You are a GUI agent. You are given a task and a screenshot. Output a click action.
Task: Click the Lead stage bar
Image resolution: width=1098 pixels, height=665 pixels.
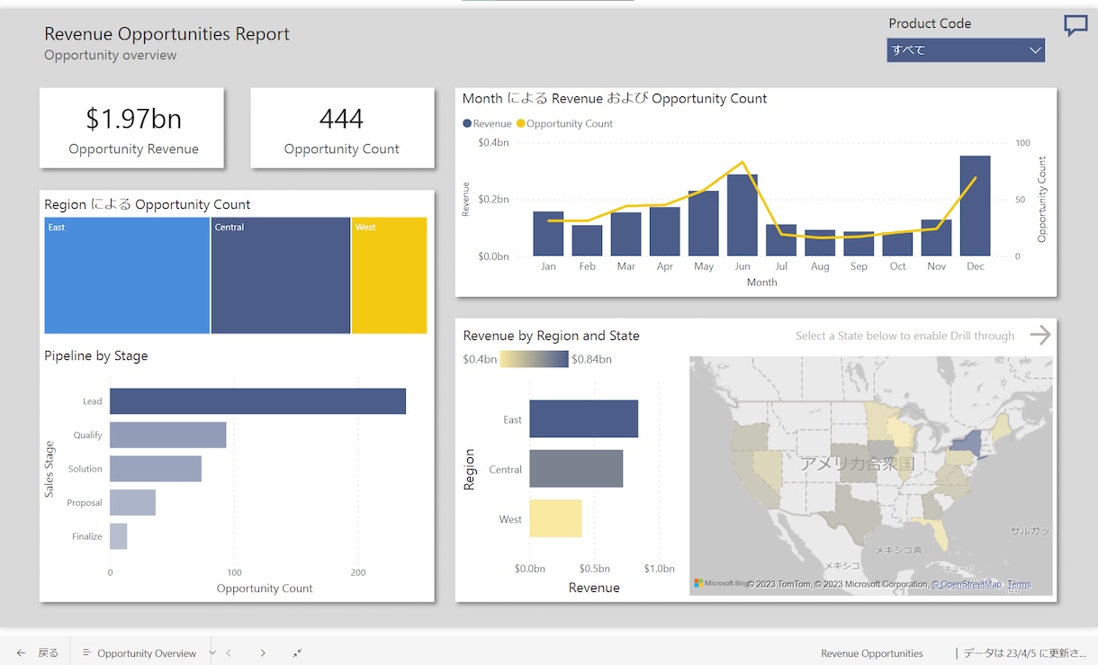tap(257, 401)
